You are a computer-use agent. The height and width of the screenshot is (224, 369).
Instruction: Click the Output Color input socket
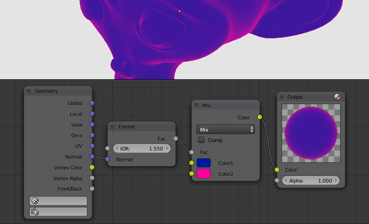[277, 169]
